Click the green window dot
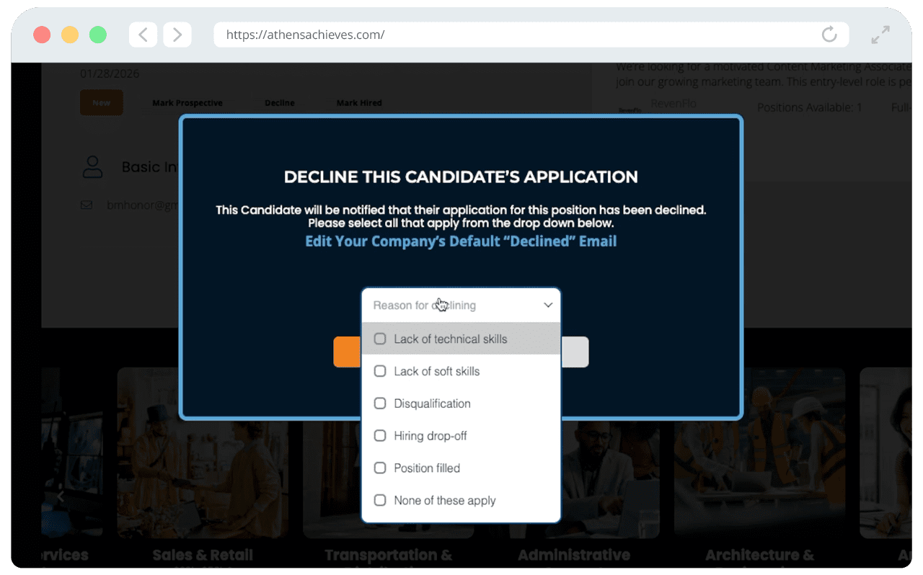923x575 pixels. pos(97,35)
